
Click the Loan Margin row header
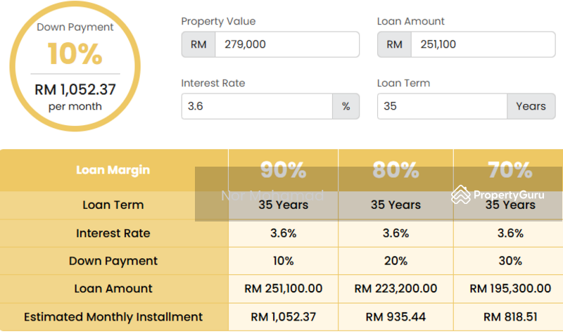click(x=113, y=170)
